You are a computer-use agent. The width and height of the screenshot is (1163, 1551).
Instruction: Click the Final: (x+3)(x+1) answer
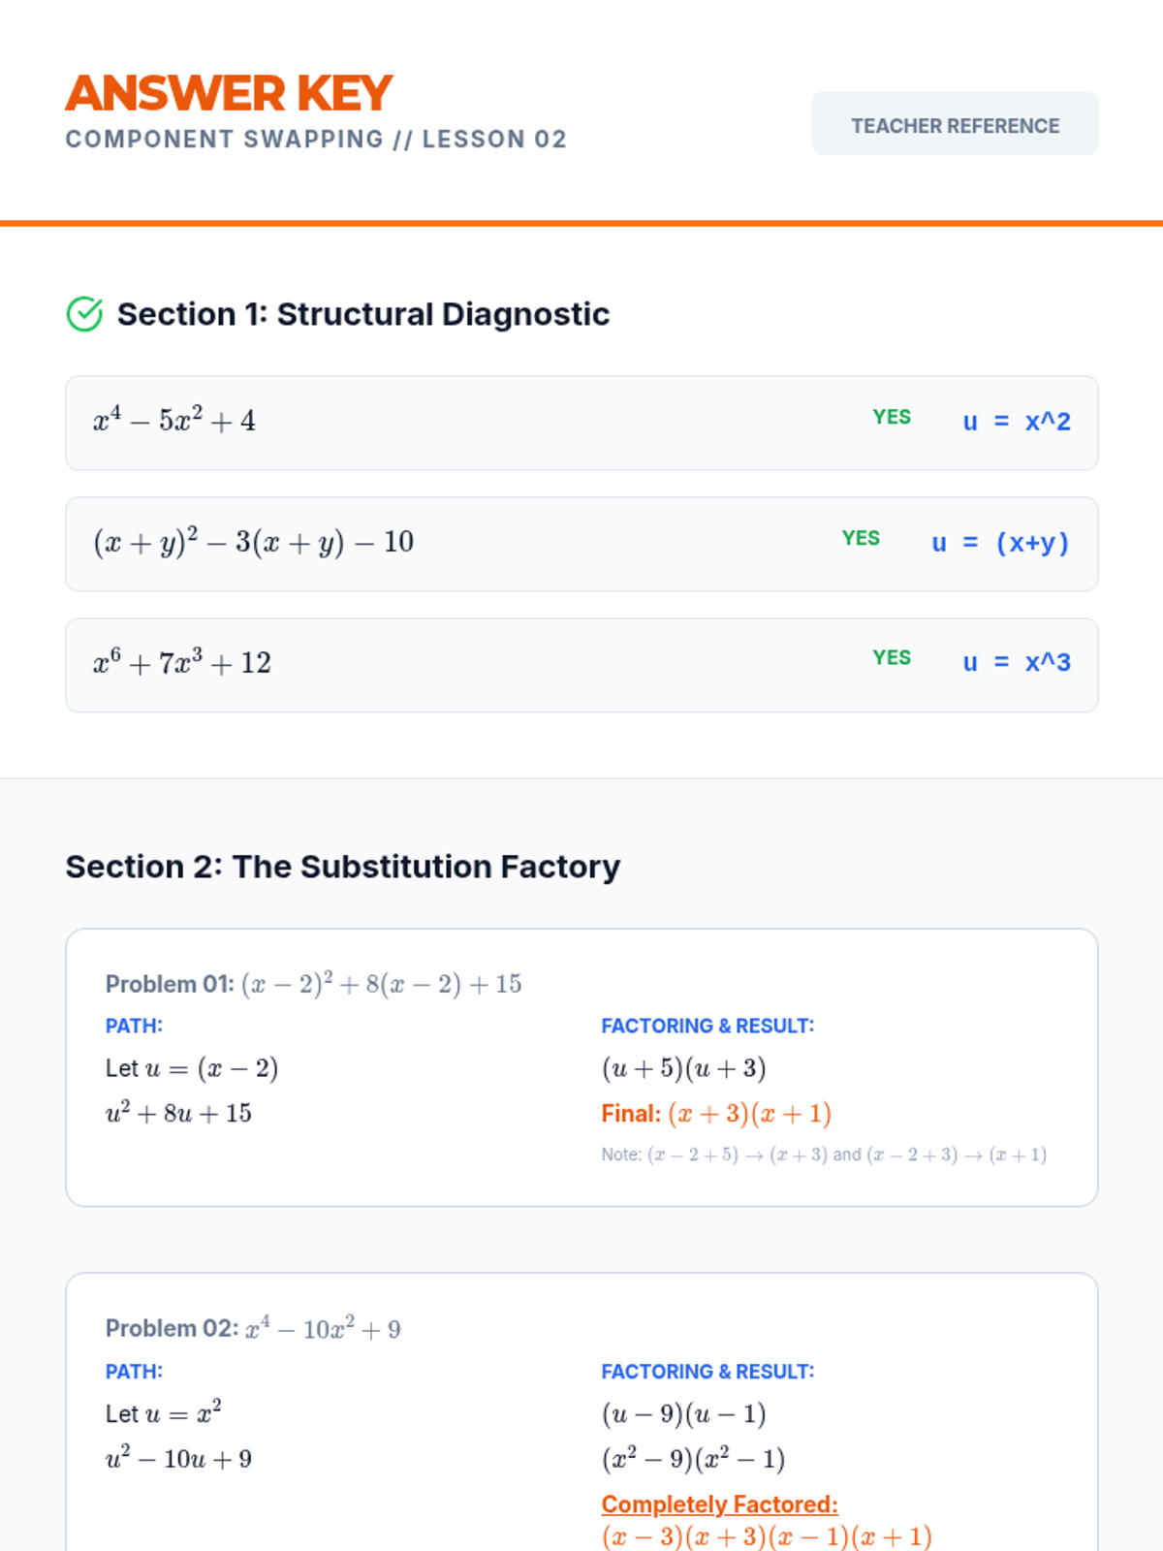(x=716, y=1114)
